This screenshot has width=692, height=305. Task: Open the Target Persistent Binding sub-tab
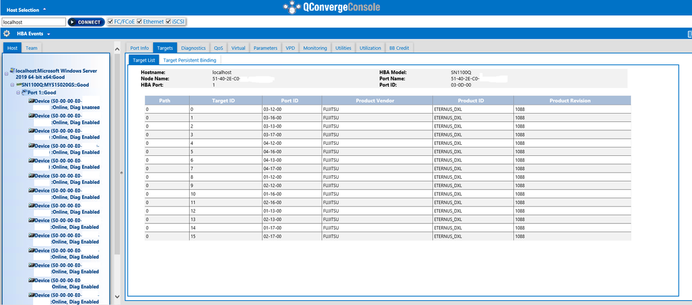(x=190, y=60)
